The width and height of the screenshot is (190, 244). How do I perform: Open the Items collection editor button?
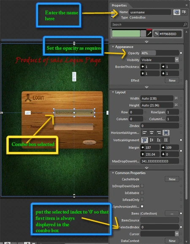pos(172,213)
